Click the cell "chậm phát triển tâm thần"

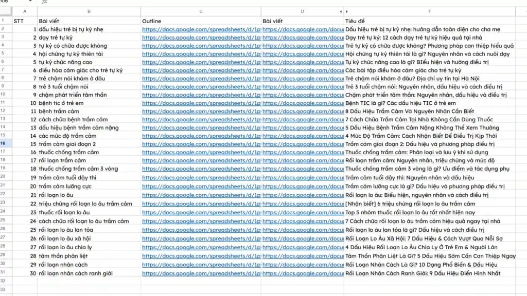[89, 95]
